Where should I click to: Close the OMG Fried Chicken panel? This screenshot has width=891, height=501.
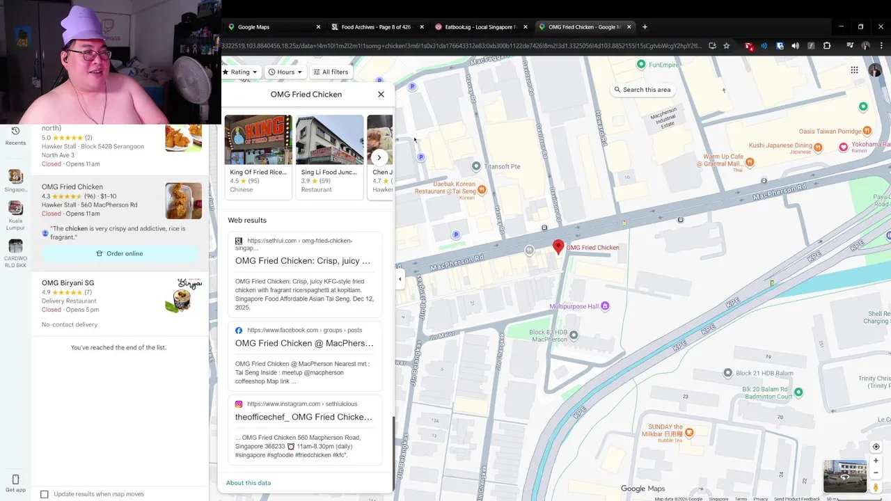tap(381, 94)
